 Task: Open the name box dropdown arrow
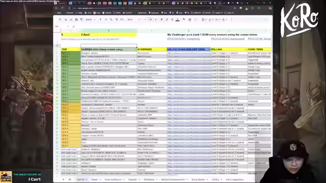(x=68, y=26)
